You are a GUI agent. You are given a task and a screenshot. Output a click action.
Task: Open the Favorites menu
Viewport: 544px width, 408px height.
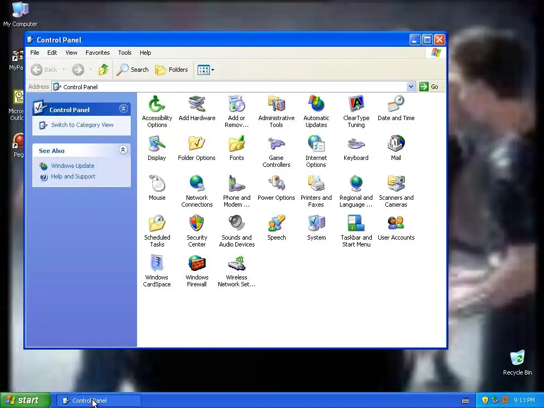click(x=98, y=53)
